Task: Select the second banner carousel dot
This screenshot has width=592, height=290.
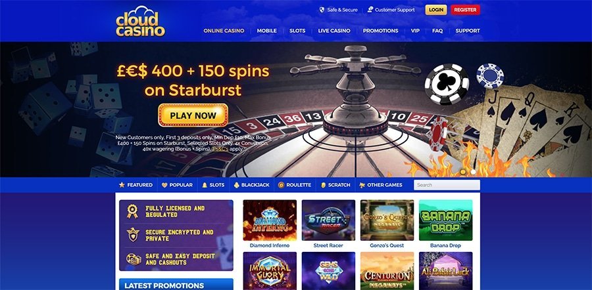Action: pyautogui.click(x=473, y=172)
